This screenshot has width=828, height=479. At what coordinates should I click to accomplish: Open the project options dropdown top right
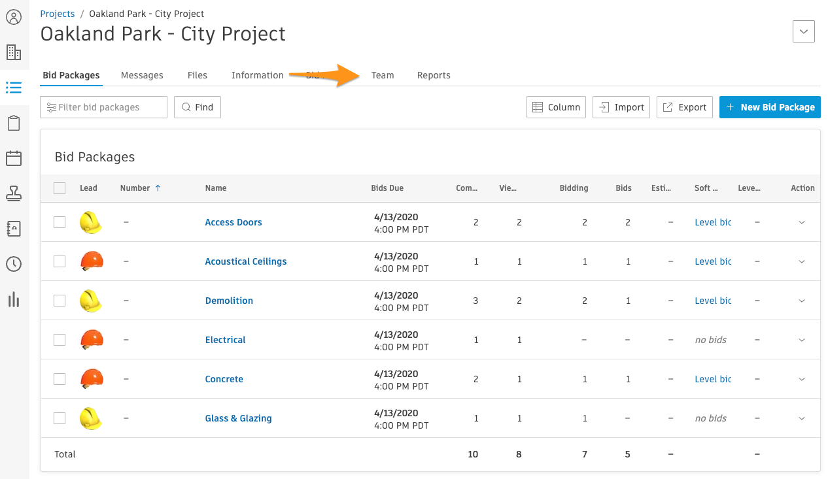click(803, 31)
